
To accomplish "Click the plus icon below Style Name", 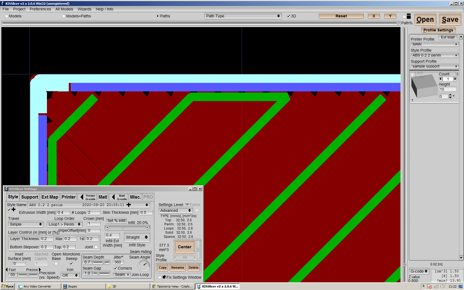I will (x=14, y=209).
